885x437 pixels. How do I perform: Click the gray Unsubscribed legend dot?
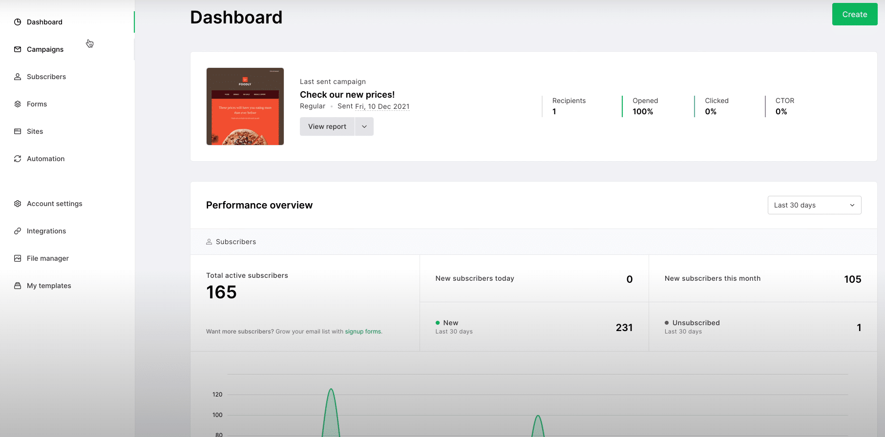point(667,323)
